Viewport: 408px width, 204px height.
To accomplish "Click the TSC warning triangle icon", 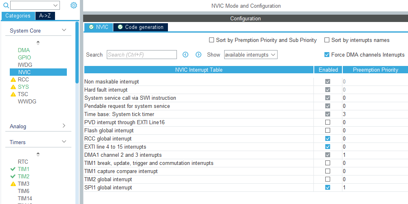I will coord(13,94).
